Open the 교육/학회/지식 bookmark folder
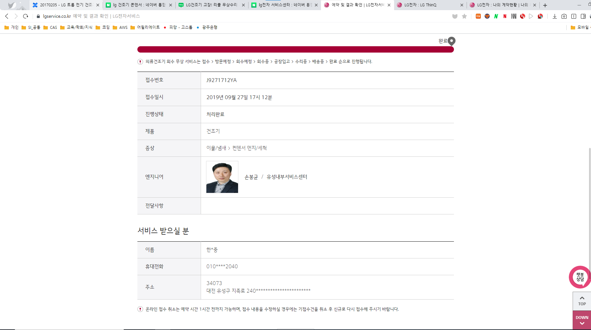The width and height of the screenshot is (591, 330). click(76, 27)
